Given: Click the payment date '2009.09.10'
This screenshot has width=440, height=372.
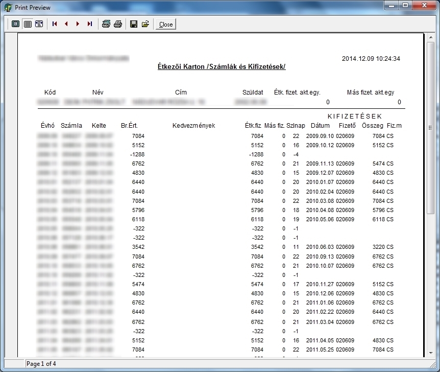Looking at the screenshot, I should (x=320, y=136).
